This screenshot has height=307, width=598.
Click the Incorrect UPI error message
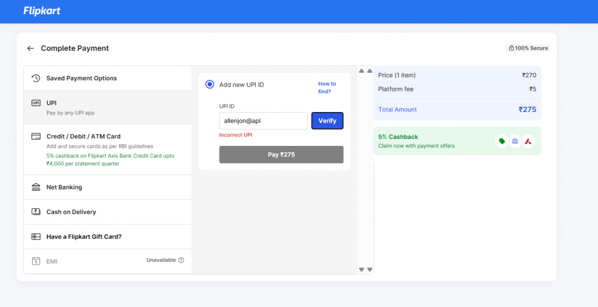click(x=235, y=135)
